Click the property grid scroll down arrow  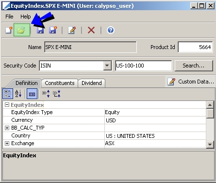[210, 144]
